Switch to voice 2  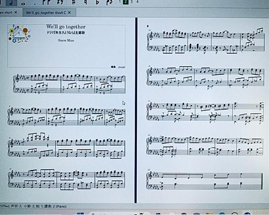(x=126, y=2)
